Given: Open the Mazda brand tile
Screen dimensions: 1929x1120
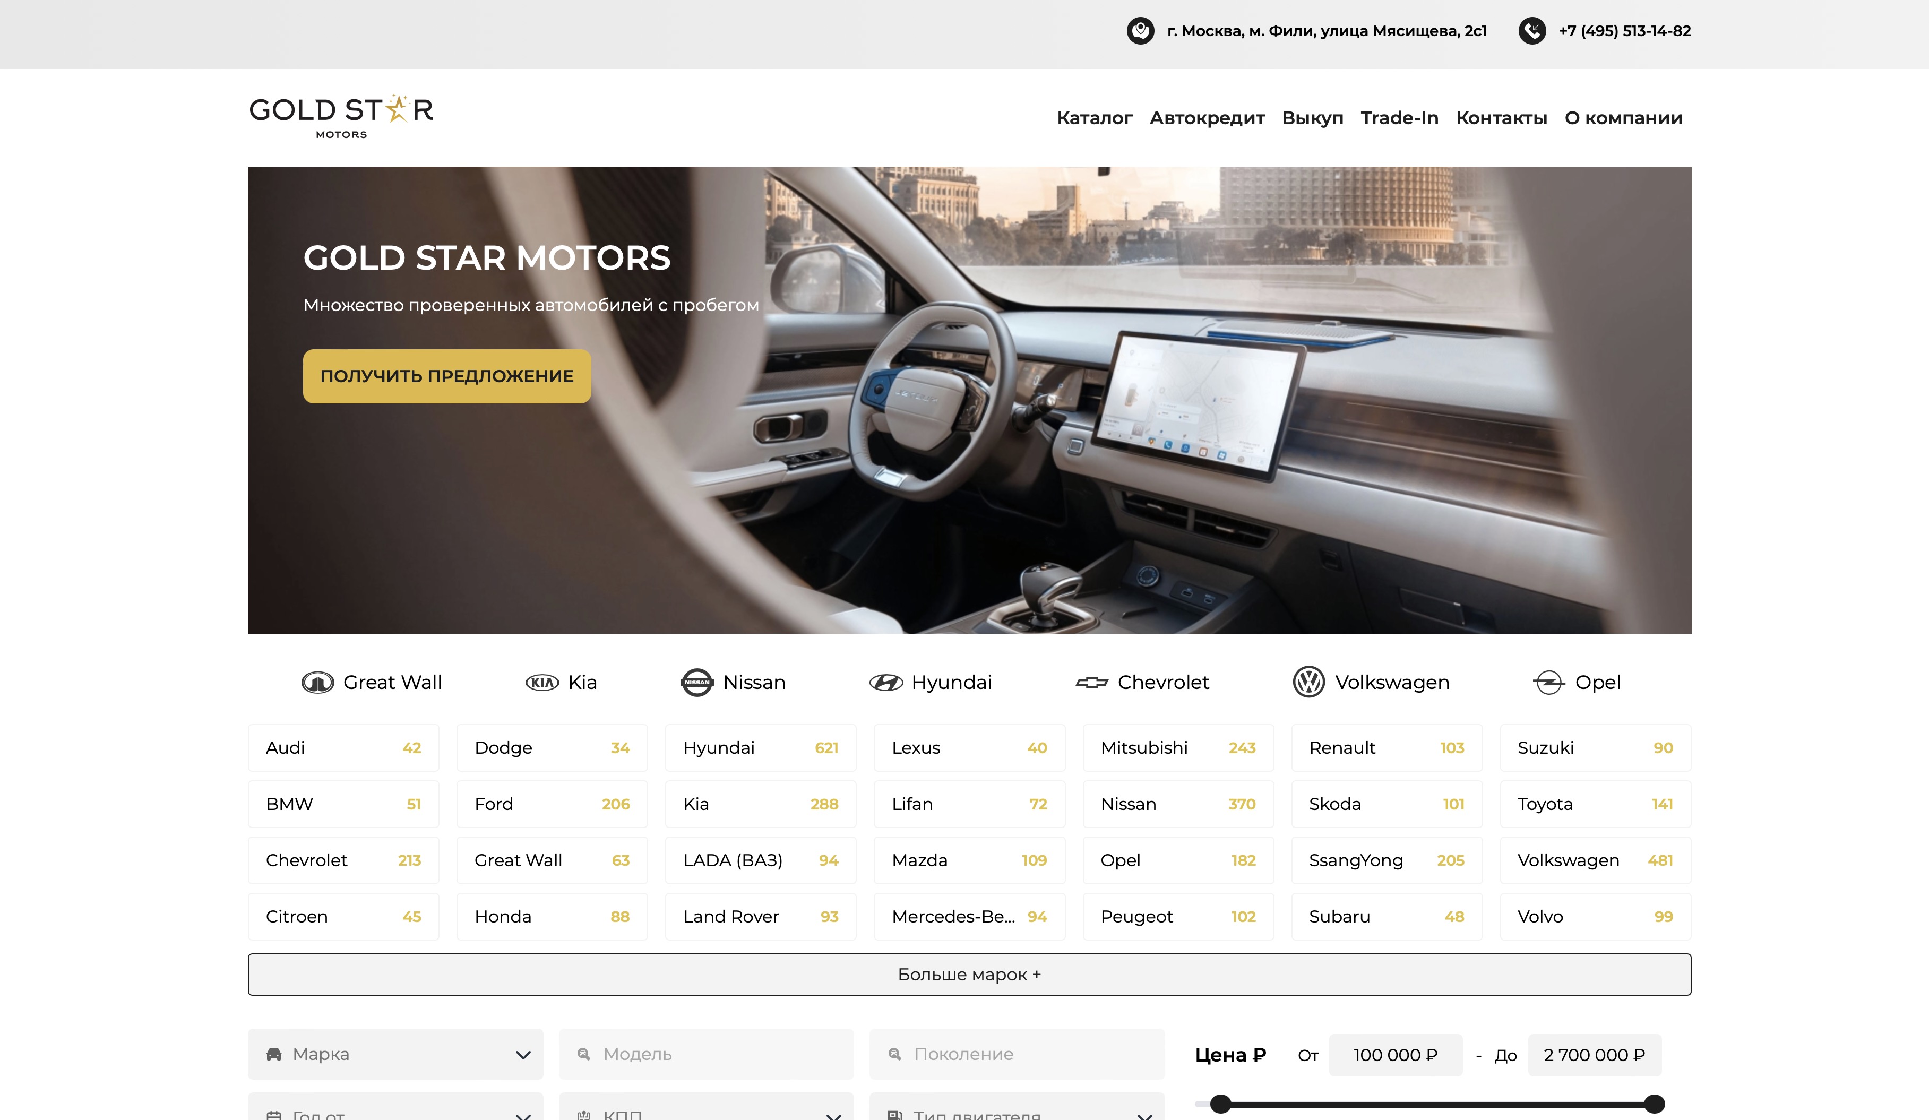Looking at the screenshot, I should point(969,860).
